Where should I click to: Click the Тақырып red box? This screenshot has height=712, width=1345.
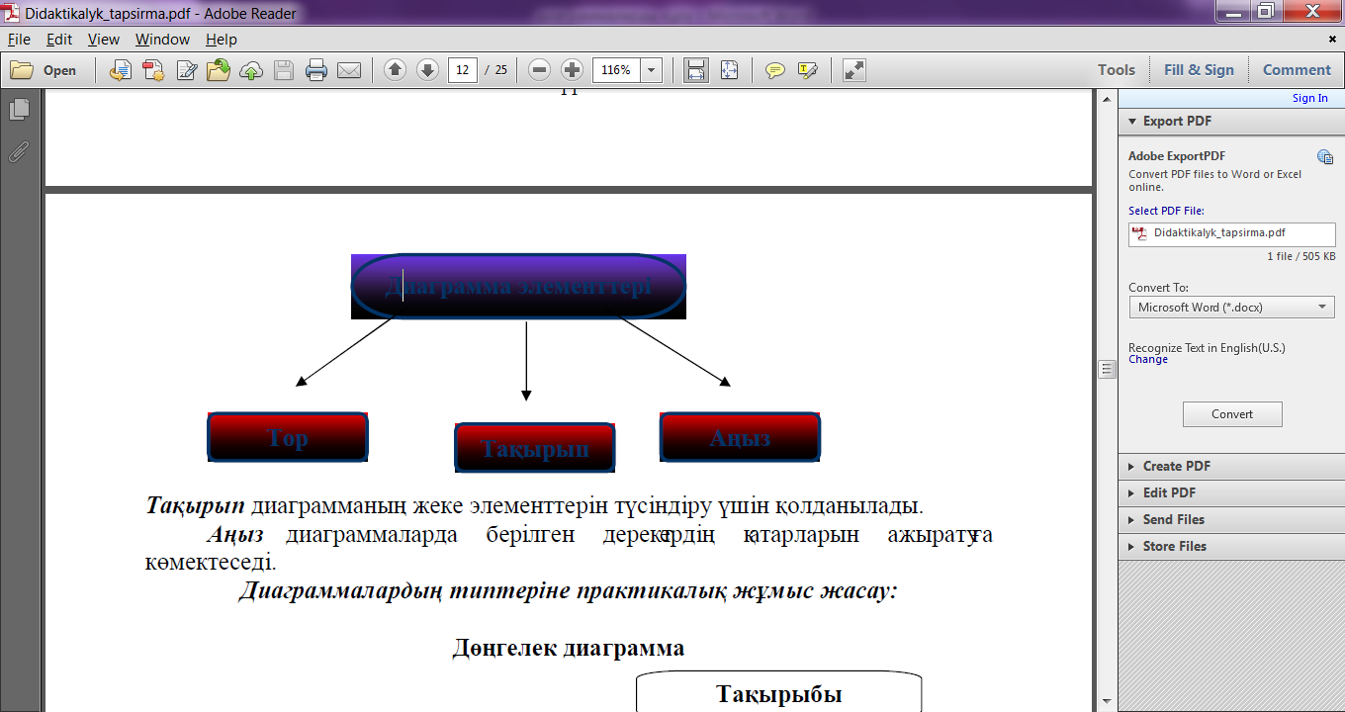pos(535,448)
